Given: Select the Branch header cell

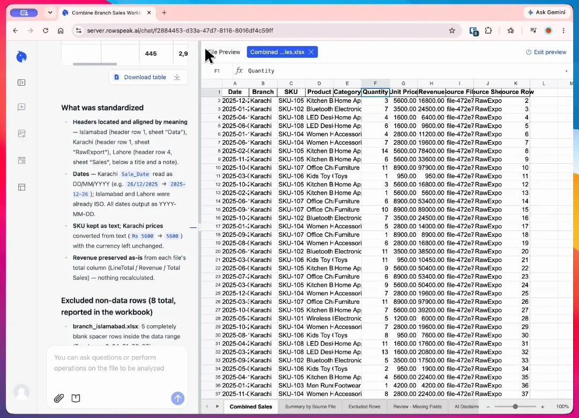Looking at the screenshot, I should tap(263, 92).
